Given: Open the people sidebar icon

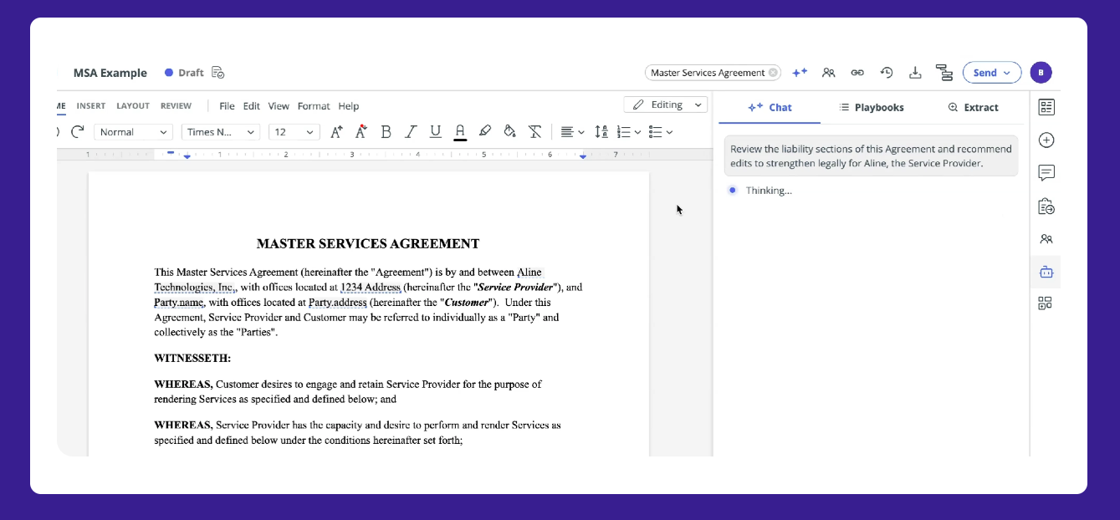Looking at the screenshot, I should point(1046,239).
